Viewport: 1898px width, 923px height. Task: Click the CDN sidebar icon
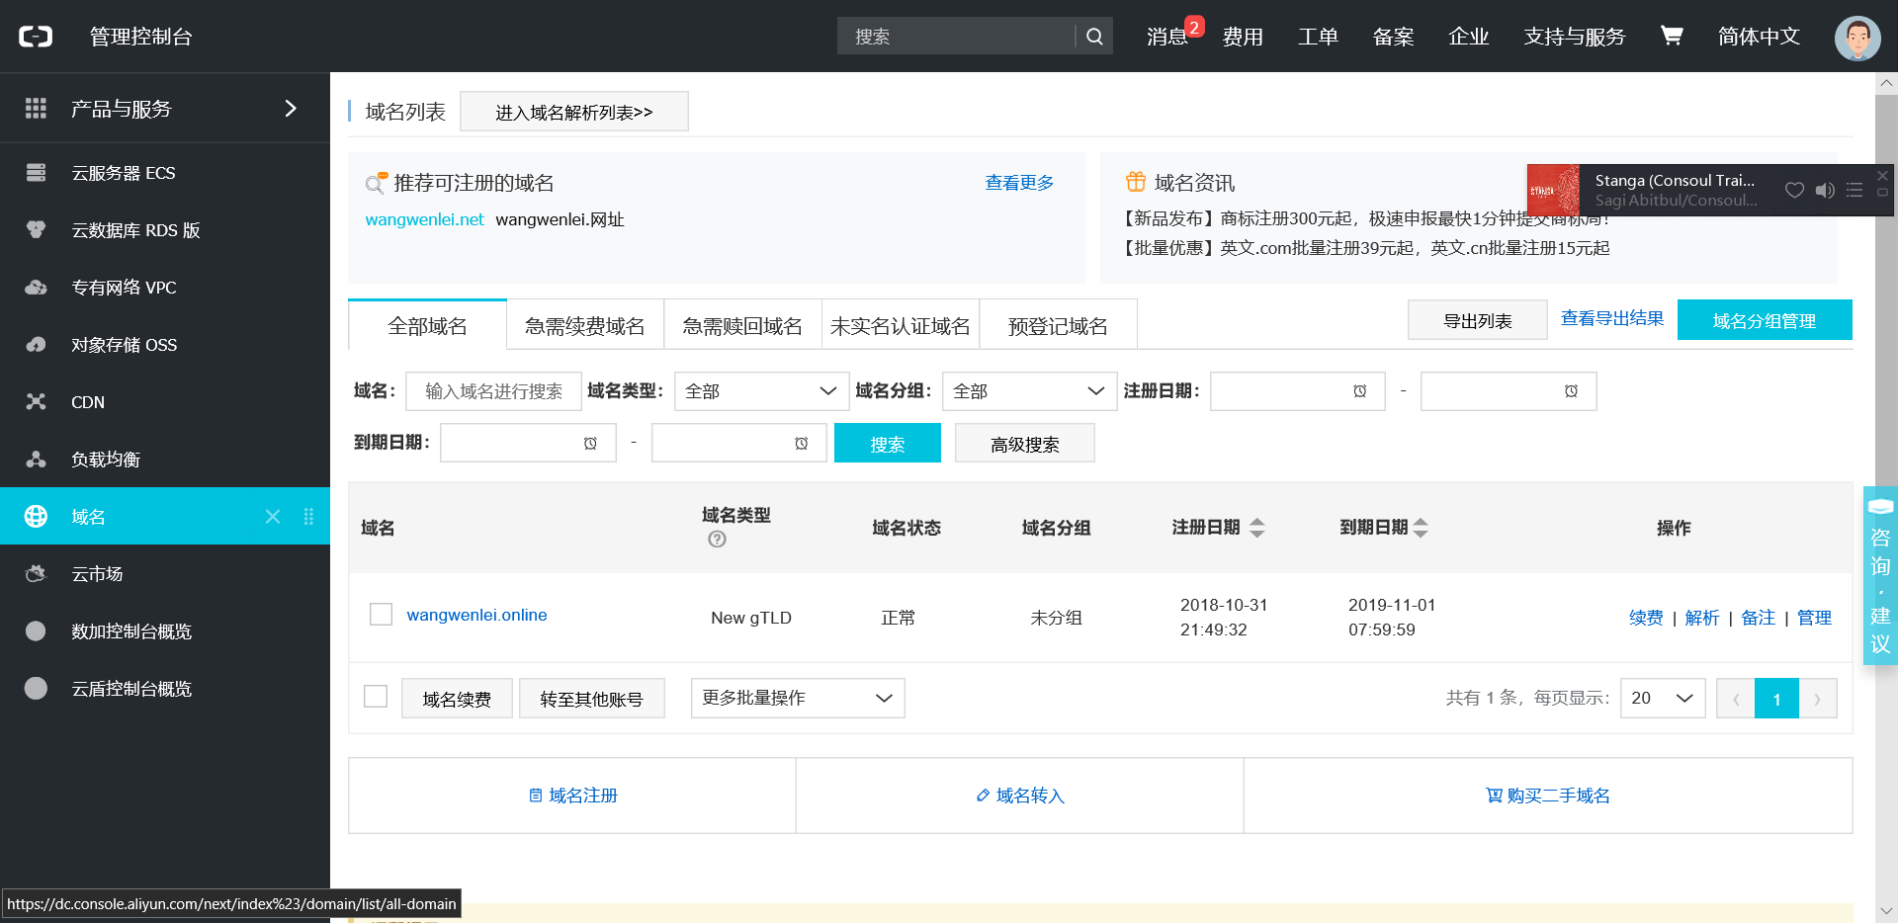(36, 401)
